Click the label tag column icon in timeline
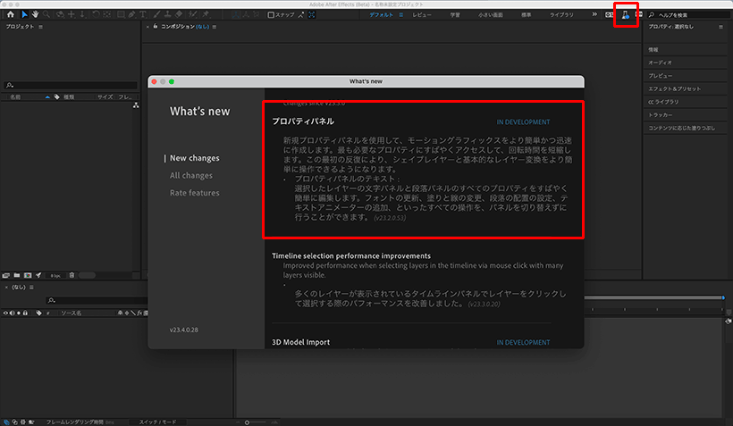This screenshot has width=733, height=426. (x=38, y=313)
